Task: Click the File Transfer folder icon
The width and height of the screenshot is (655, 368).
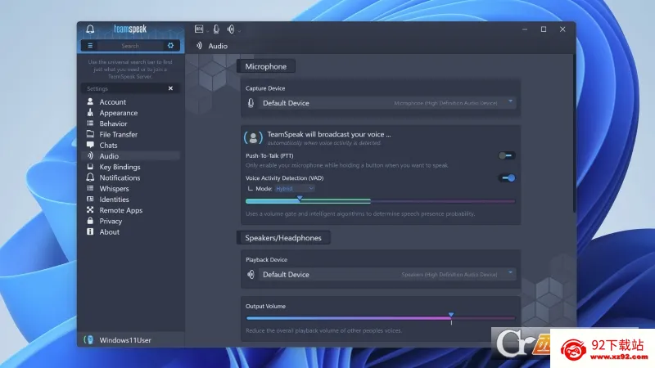Action: coord(90,134)
